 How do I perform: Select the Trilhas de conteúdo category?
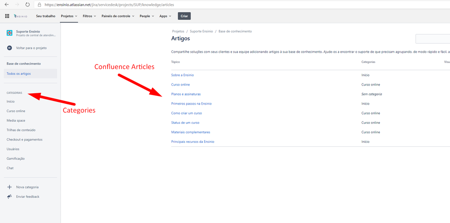(x=21, y=130)
